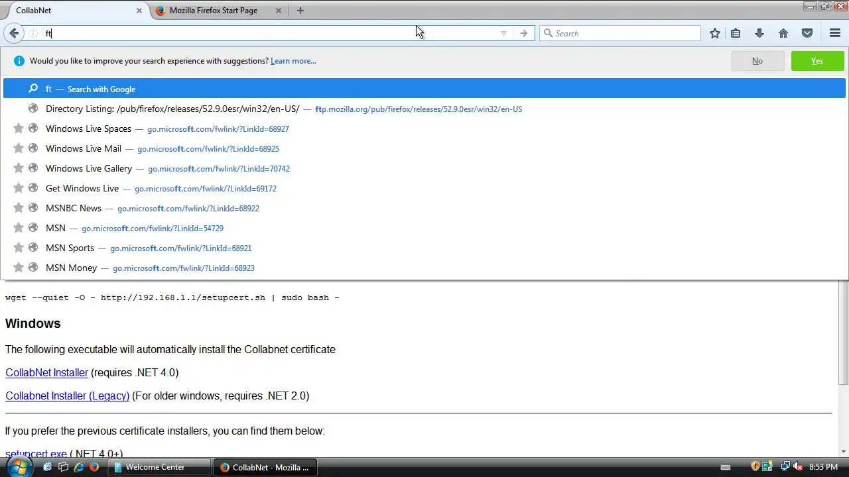Open the Learn more link

(293, 61)
